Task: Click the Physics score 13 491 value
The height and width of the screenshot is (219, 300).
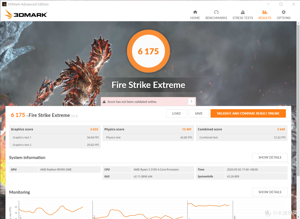Action: point(187,129)
